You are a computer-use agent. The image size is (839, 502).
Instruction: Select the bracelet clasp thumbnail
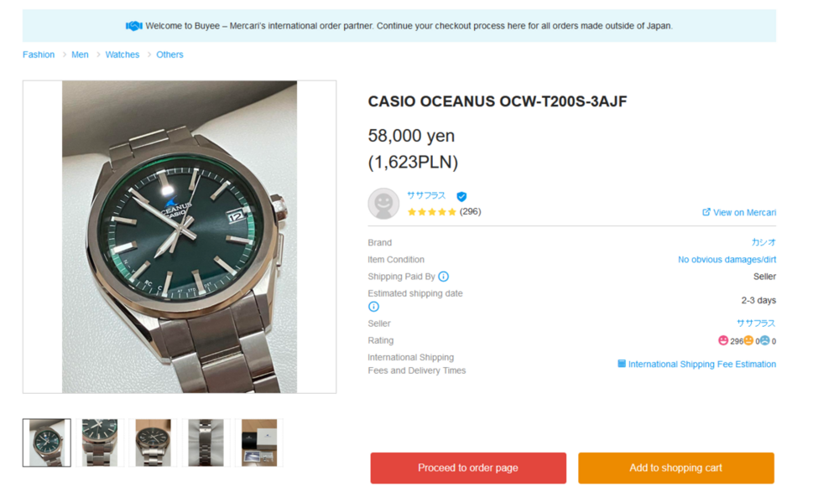coord(206,442)
